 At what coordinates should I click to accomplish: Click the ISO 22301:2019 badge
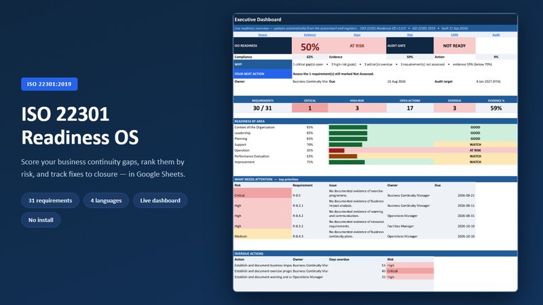(49, 84)
